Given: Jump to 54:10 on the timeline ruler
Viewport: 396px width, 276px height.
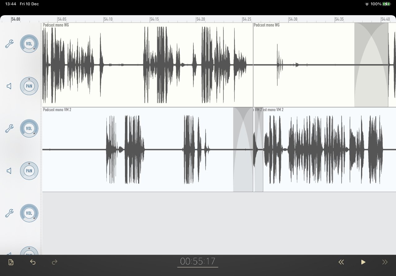Looking at the screenshot, I should (x=108, y=19).
